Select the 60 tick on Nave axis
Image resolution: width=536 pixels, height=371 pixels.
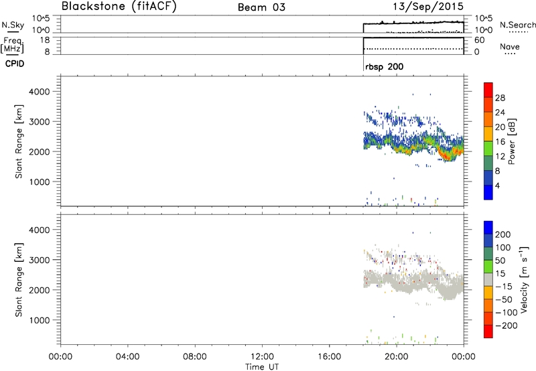click(479, 40)
